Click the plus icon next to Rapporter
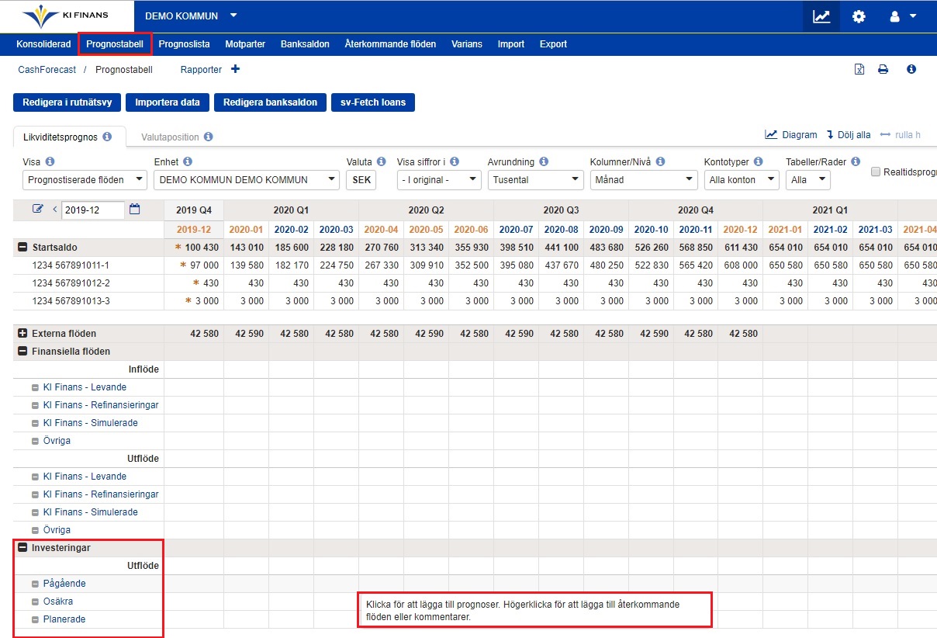Viewport: 937px width, 638px height. click(235, 69)
